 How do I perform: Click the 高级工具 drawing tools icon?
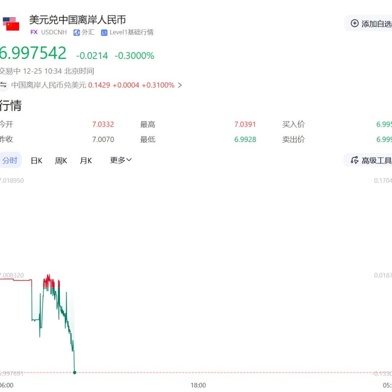(355, 160)
